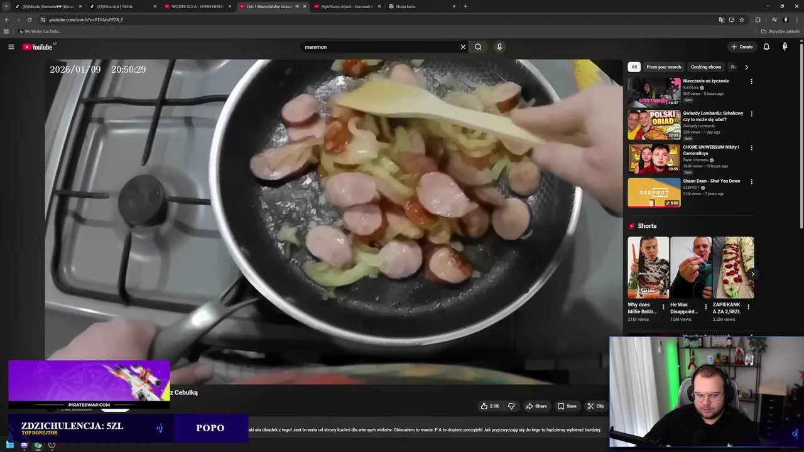The image size is (804, 452).
Task: Open the 'ZAPIEKANKA ZA 2,58ZL' short
Action: [733, 267]
